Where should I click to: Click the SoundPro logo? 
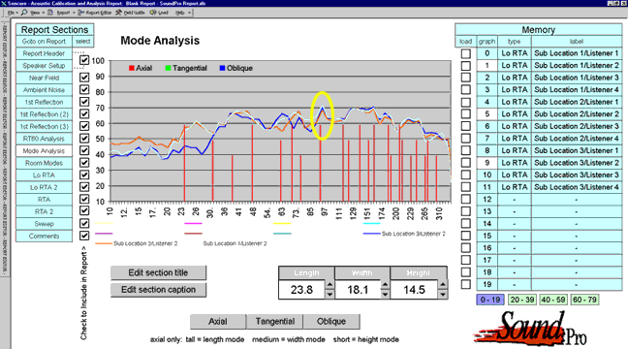click(x=531, y=330)
